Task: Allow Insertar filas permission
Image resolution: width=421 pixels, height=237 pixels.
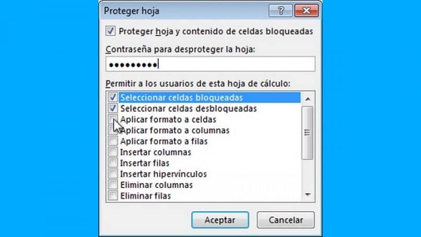Action: point(113,163)
